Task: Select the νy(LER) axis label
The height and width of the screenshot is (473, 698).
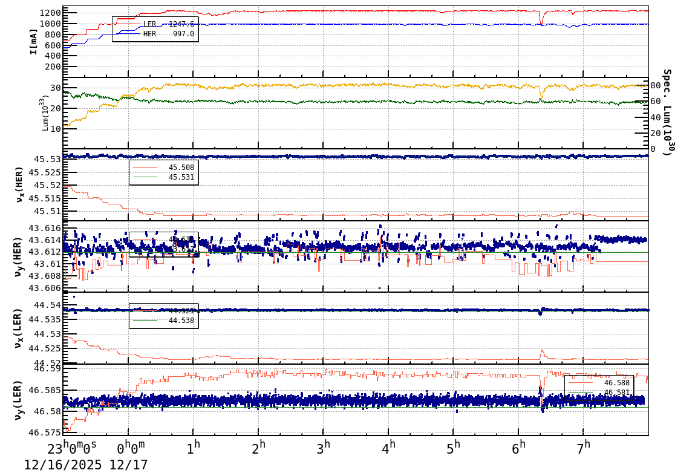Action: click(19, 400)
